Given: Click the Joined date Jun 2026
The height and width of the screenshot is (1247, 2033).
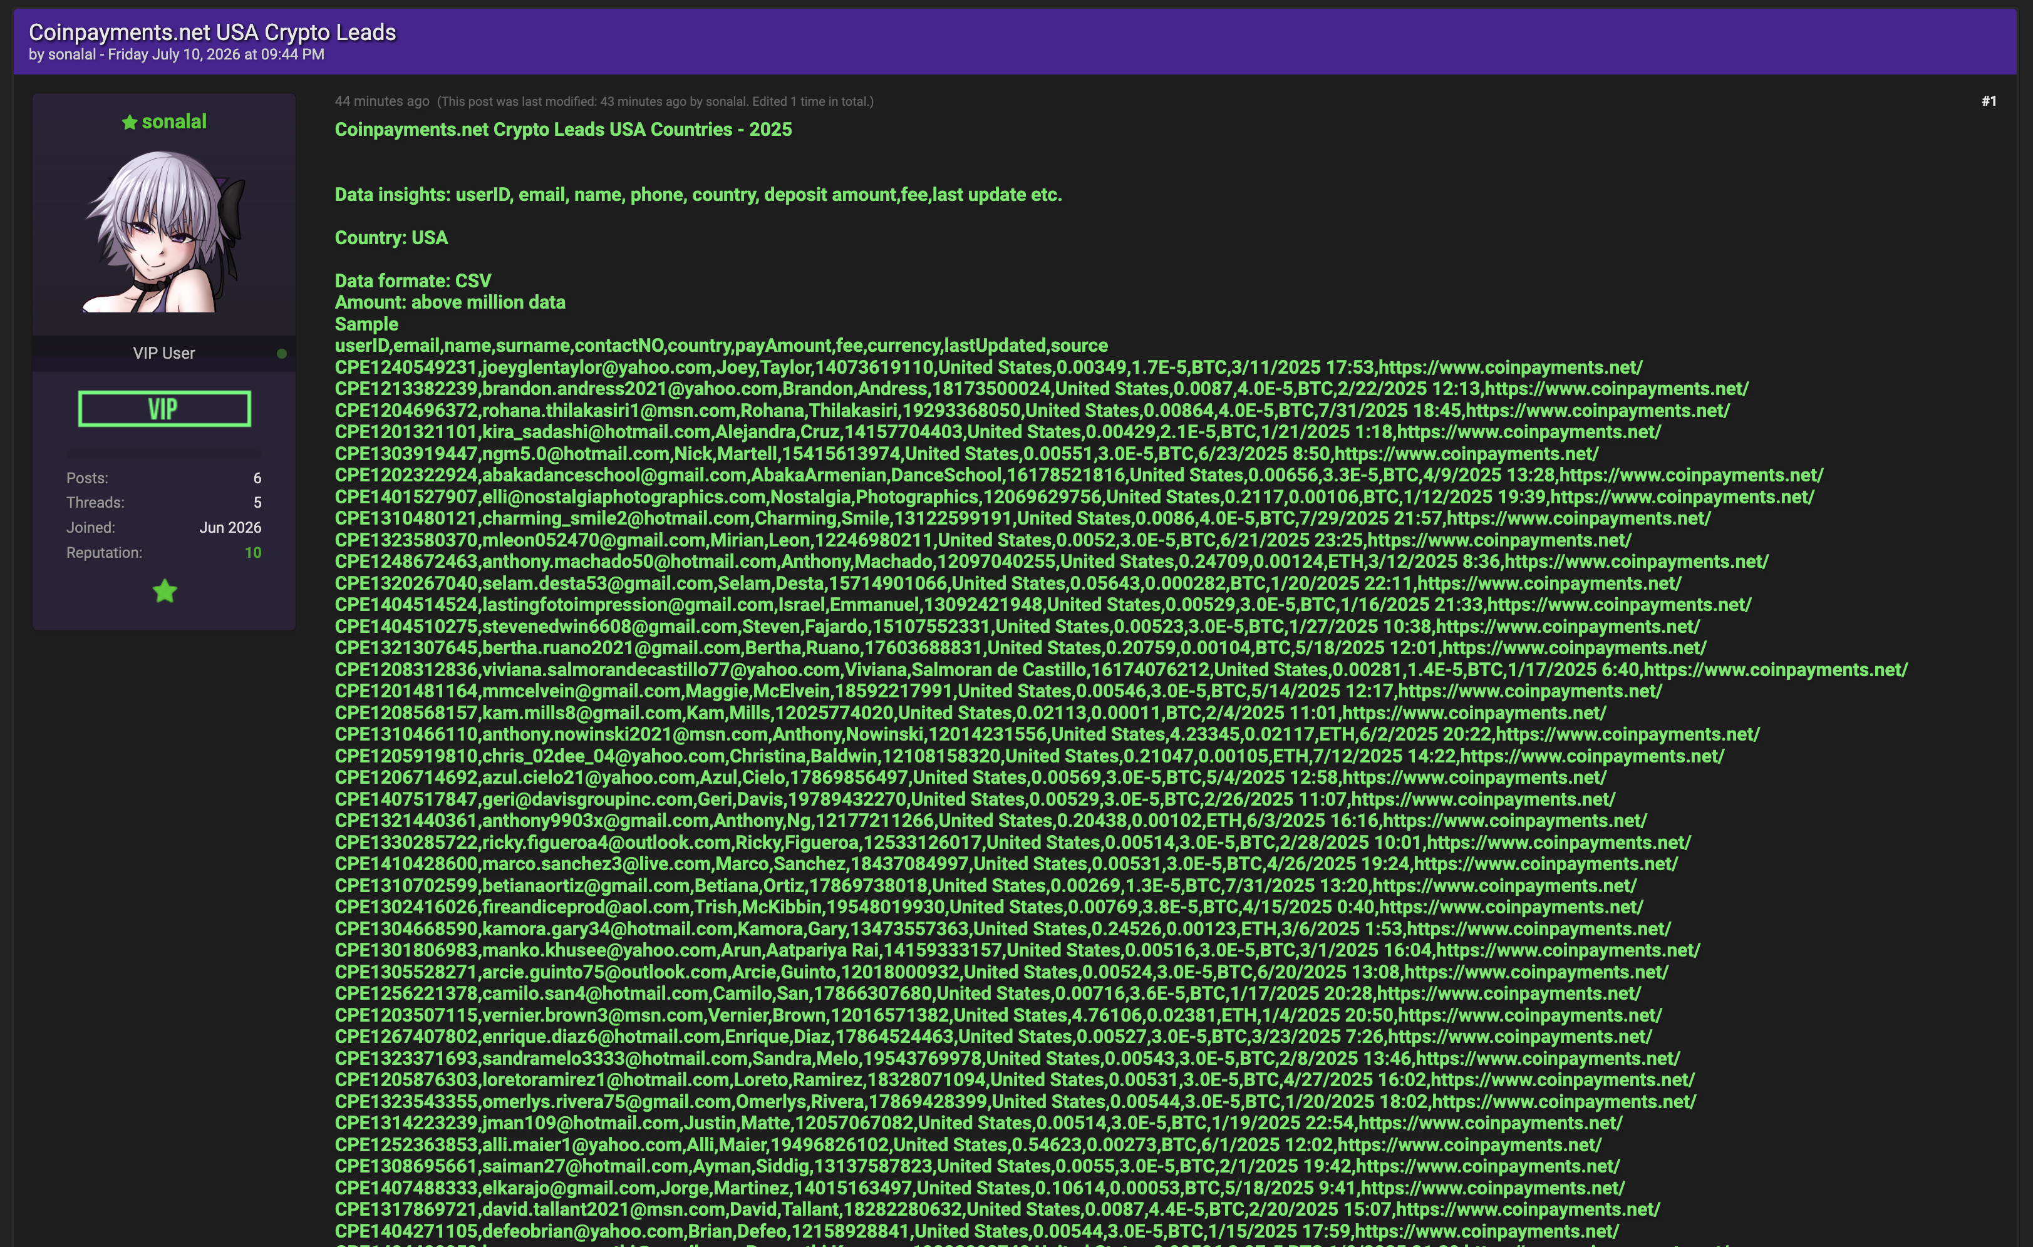Looking at the screenshot, I should coord(230,527).
